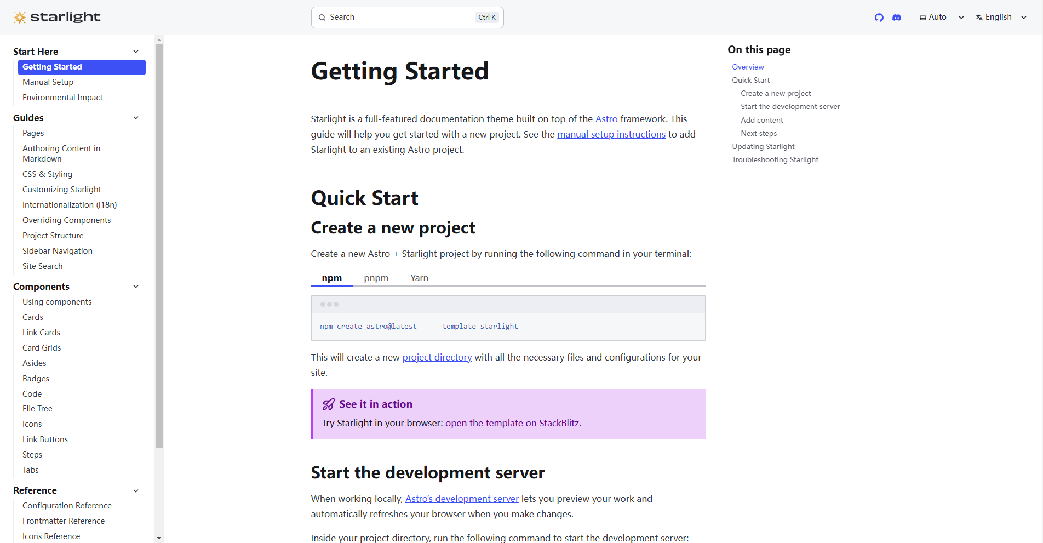Switch to the Yarn tab
The height and width of the screenshot is (543, 1043).
click(x=420, y=278)
